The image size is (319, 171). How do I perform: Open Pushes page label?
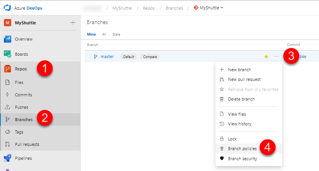pyautogui.click(x=21, y=107)
